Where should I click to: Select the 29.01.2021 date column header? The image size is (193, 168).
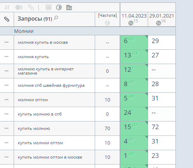[x=162, y=16]
